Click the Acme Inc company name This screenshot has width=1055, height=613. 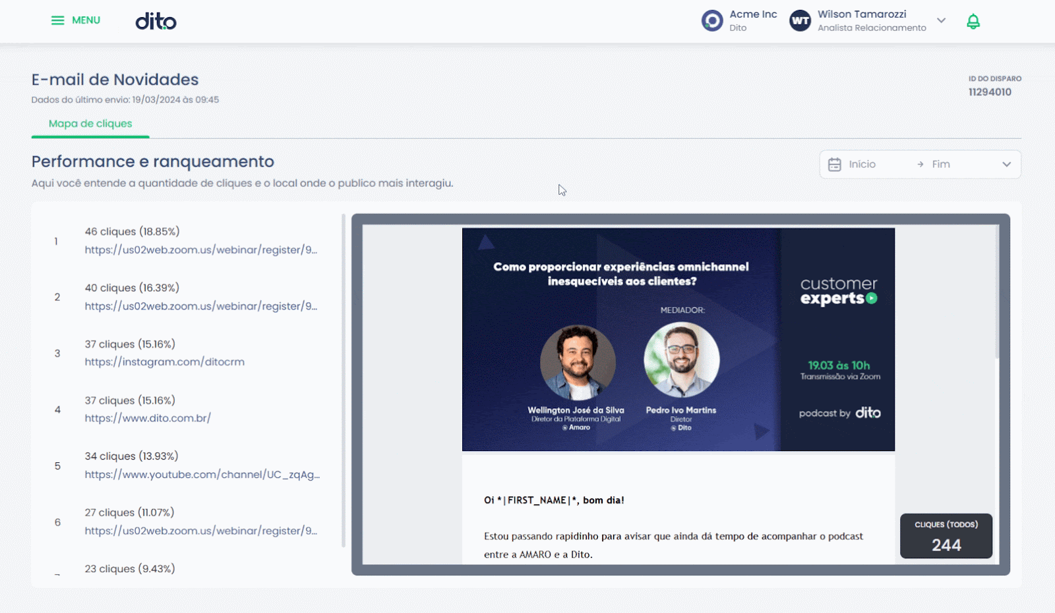pyautogui.click(x=753, y=14)
